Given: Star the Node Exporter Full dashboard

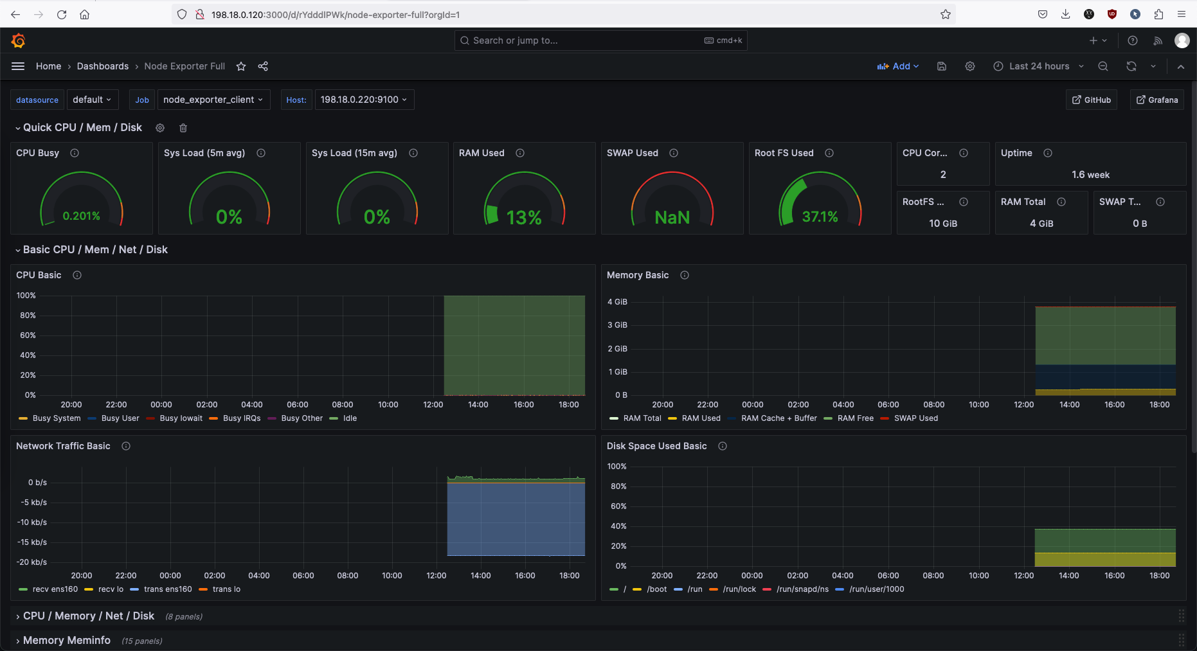Looking at the screenshot, I should [x=241, y=66].
